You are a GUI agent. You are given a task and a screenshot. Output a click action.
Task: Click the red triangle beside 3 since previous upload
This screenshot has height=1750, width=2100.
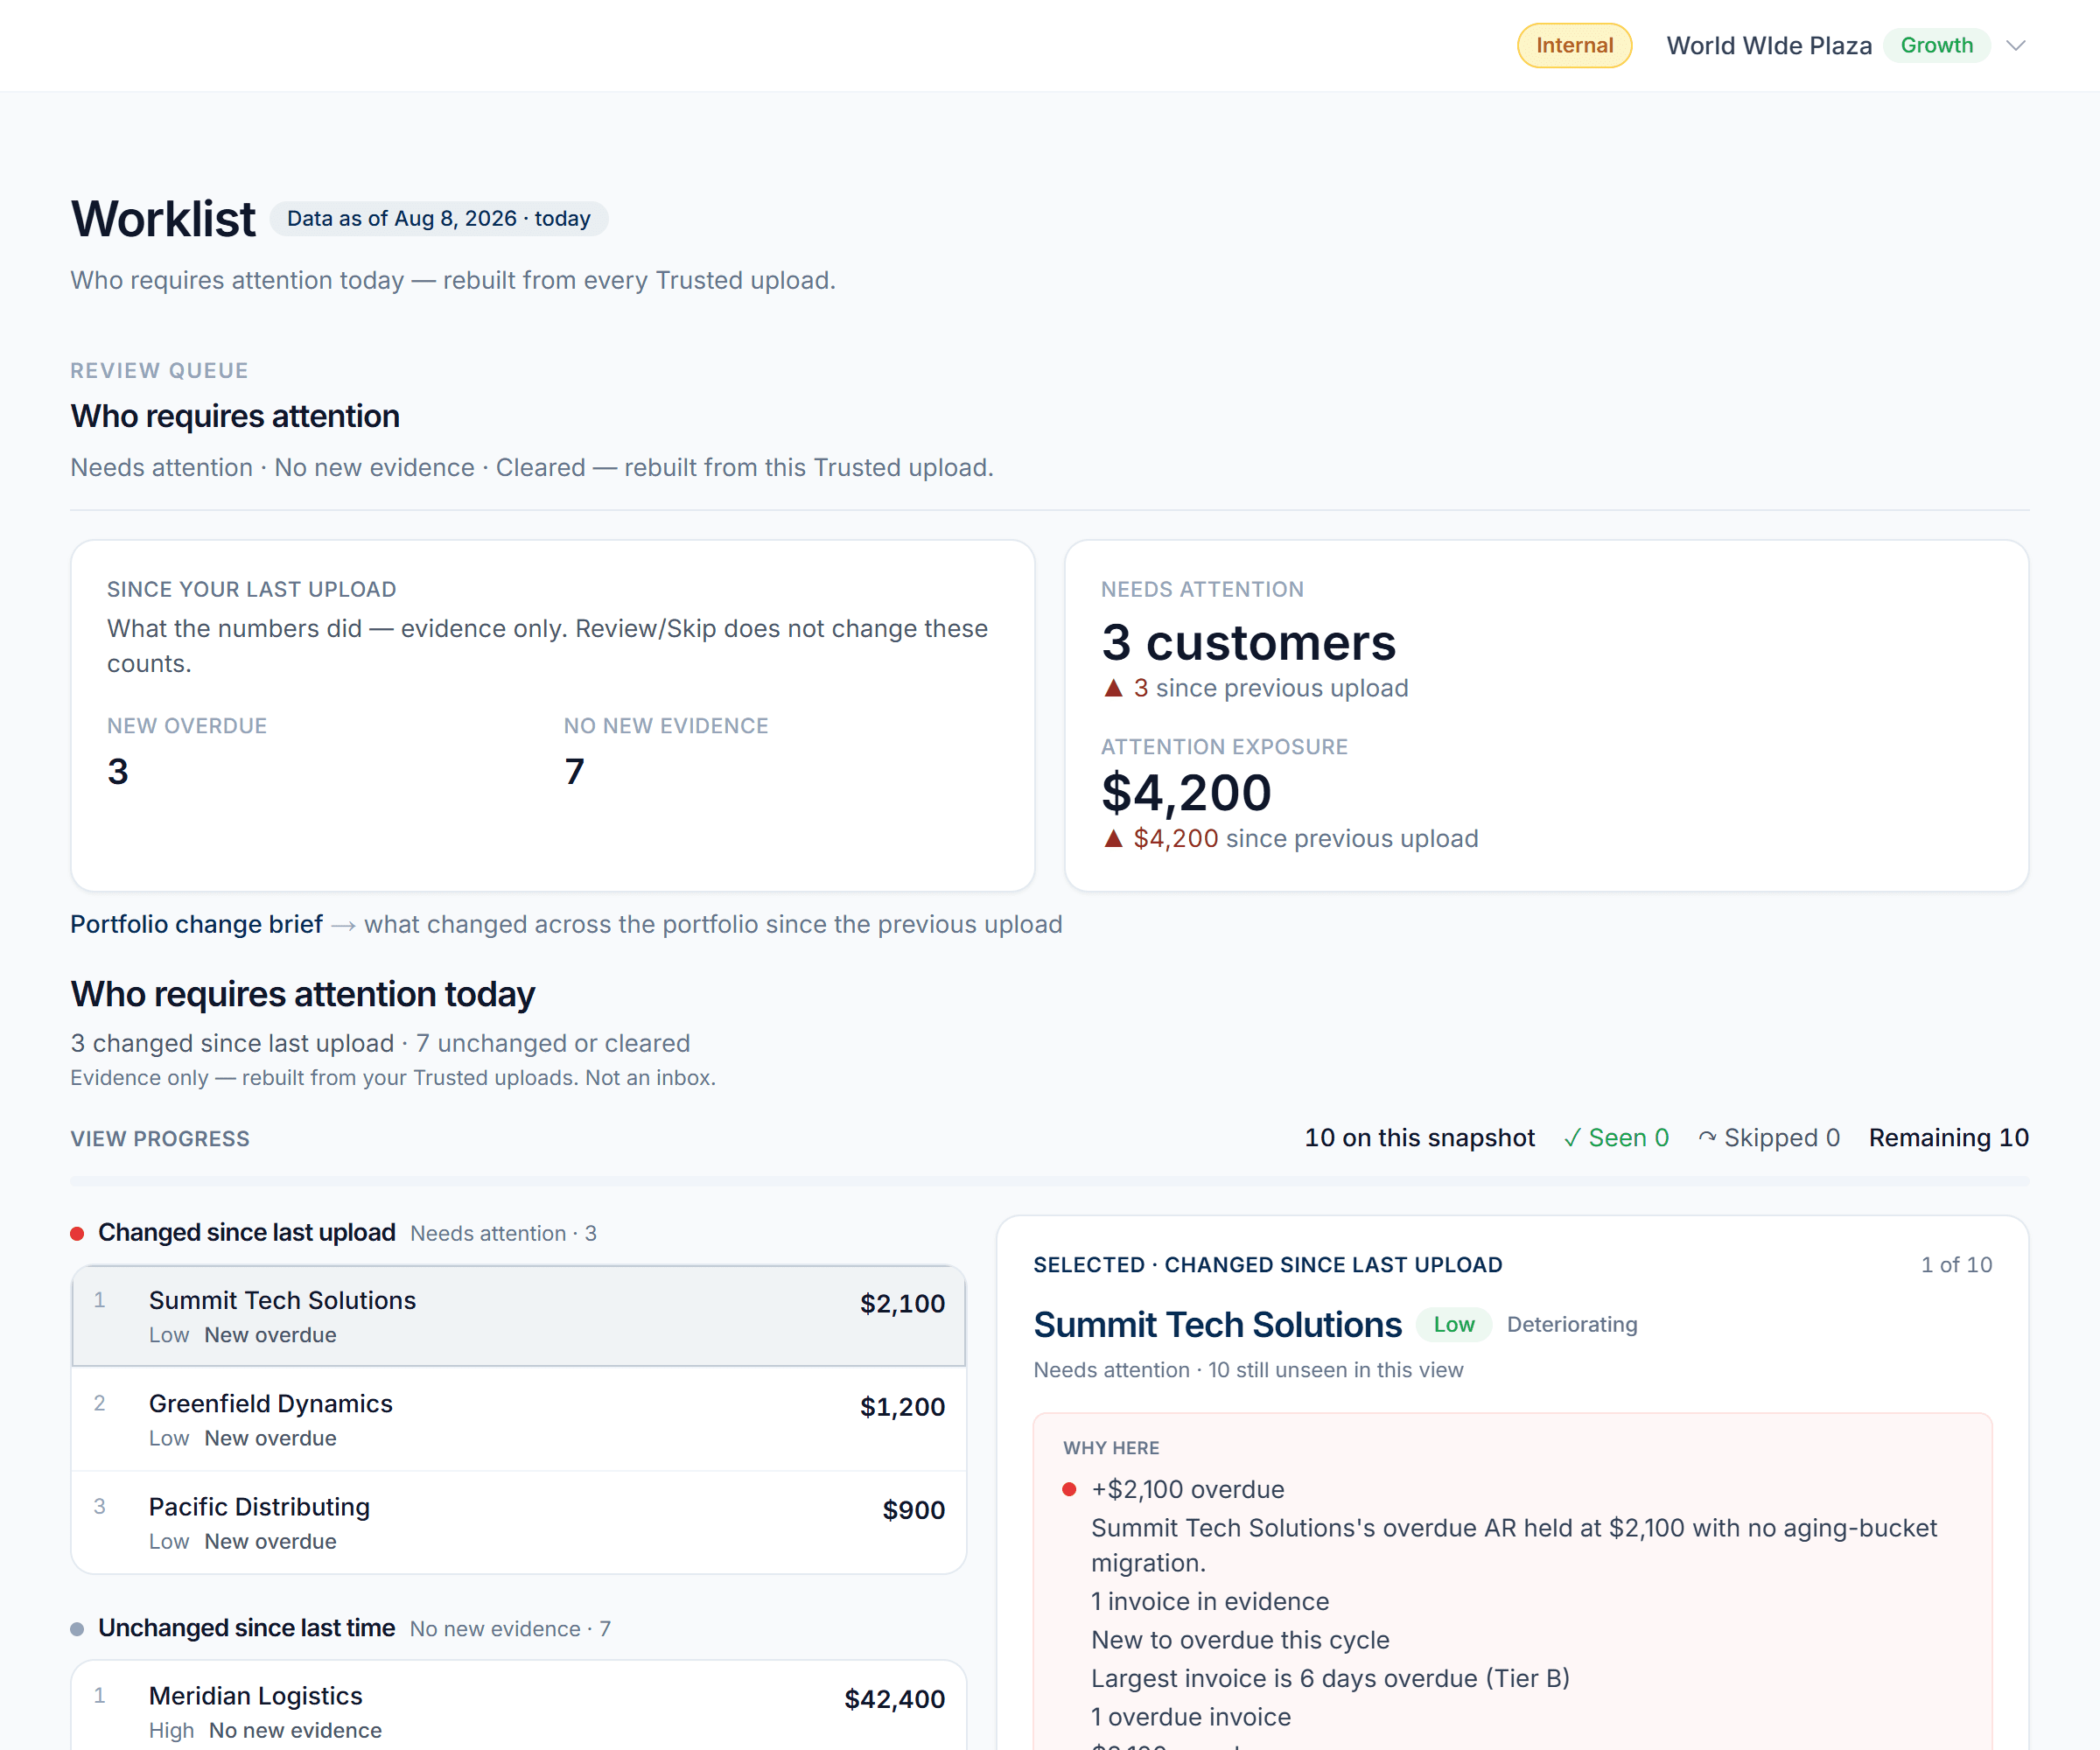pyautogui.click(x=1113, y=688)
